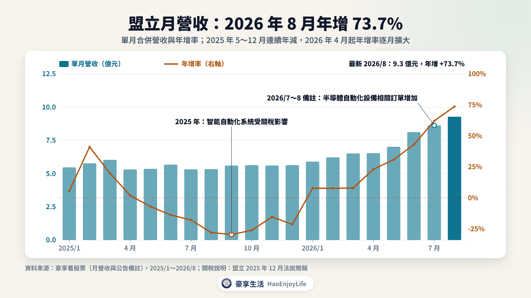Select the dark 2026/8 revenue bar
The image size is (531, 298).
[454, 178]
